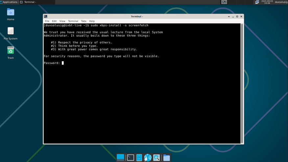The width and height of the screenshot is (288, 162).
Task: Click the date and time clock
Action: pyautogui.click(x=267, y=2)
